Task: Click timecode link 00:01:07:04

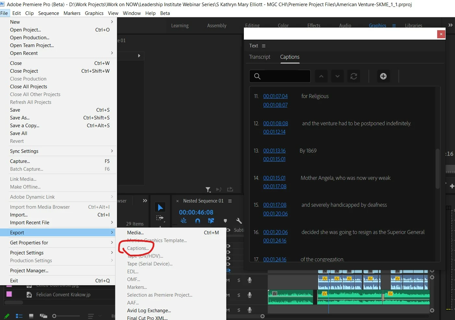Action: pyautogui.click(x=275, y=96)
